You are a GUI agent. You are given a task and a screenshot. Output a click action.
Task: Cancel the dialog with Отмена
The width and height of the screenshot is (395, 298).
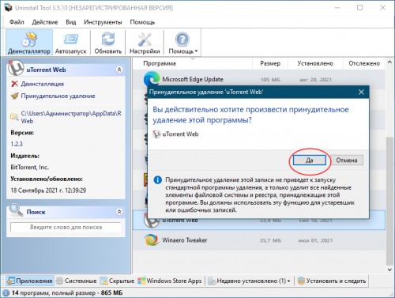coord(347,160)
